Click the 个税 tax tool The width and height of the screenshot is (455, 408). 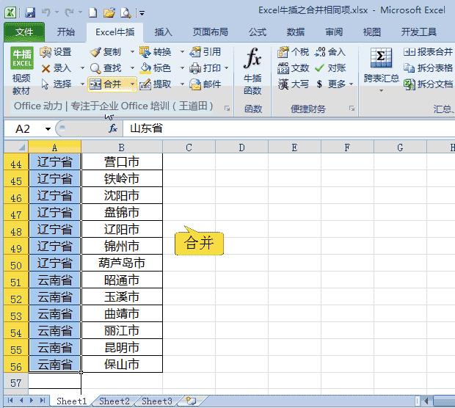pyautogui.click(x=293, y=52)
